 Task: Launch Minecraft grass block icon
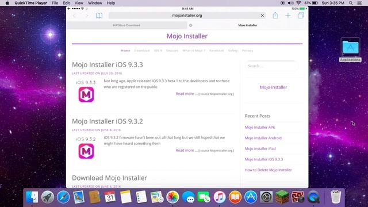click(x=282, y=197)
